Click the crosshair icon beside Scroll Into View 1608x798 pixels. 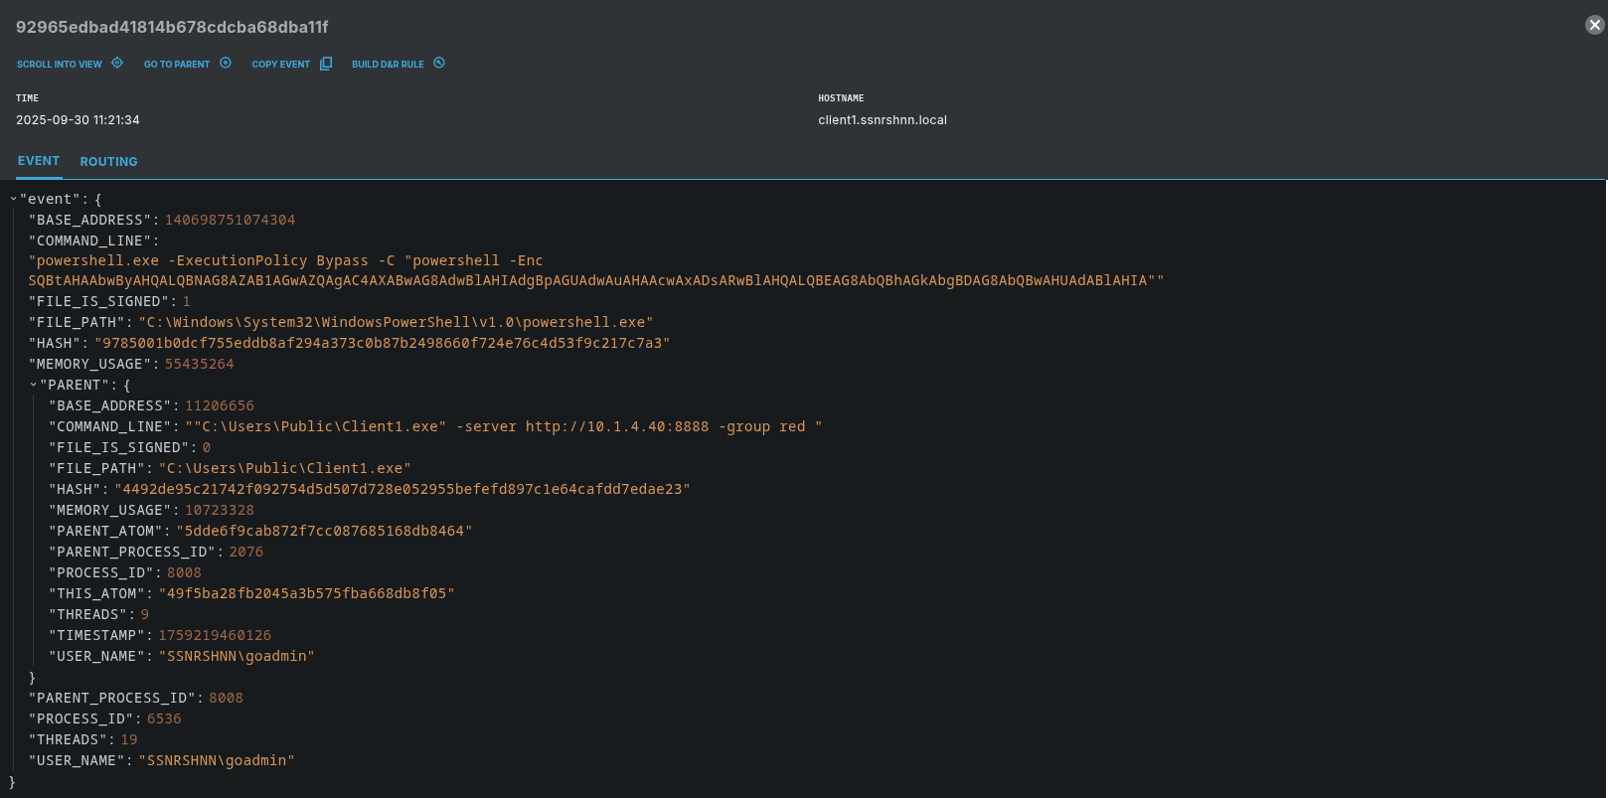point(117,63)
